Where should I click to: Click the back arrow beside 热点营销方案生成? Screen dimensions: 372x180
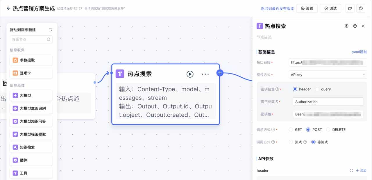[8, 8]
